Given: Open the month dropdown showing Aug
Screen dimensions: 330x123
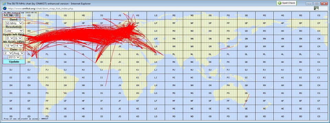Looking at the screenshot, I should click(x=19, y=53).
